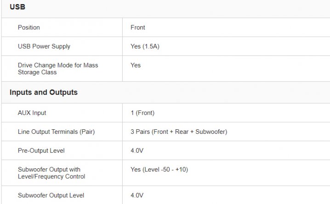Click the Yes (Level -50 - +10) value

159,169
